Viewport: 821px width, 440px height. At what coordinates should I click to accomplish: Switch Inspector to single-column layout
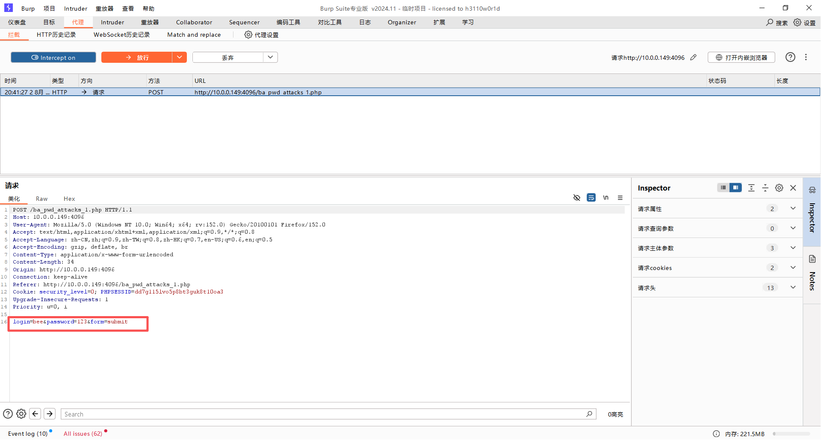tap(723, 188)
